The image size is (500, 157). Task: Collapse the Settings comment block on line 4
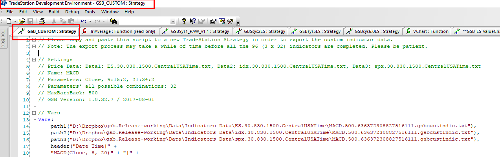coord(34,60)
